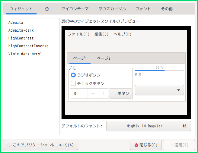The image size is (198, 153).
Task: Click the デモ frame label
Action: pos(72,68)
